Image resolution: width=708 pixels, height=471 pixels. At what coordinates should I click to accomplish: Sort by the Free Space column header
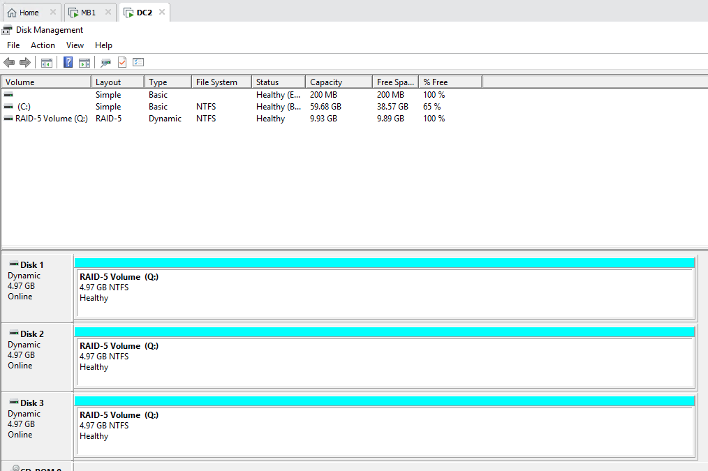coord(395,82)
